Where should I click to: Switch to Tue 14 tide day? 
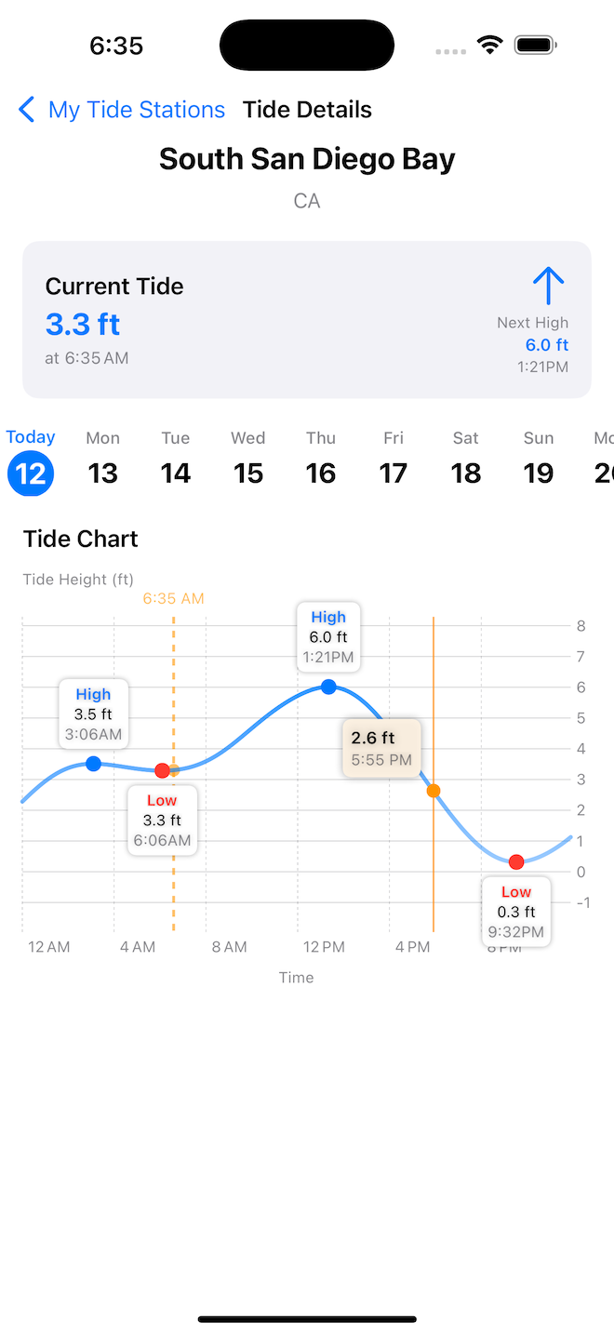(176, 462)
